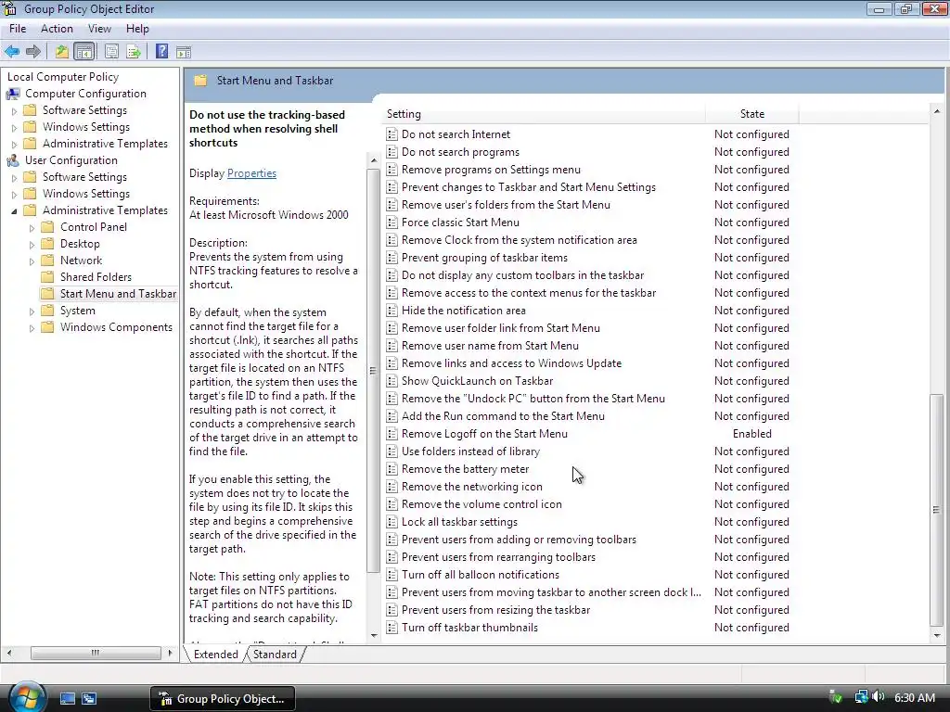Click the Export List toolbar icon
Image resolution: width=950 pixels, height=712 pixels.
(x=134, y=52)
